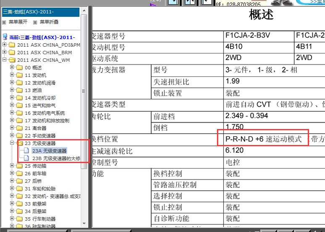The height and width of the screenshot is (232, 325).
Task: Click the folder icon next to 22 手动变速器
Action: [x=19, y=136]
